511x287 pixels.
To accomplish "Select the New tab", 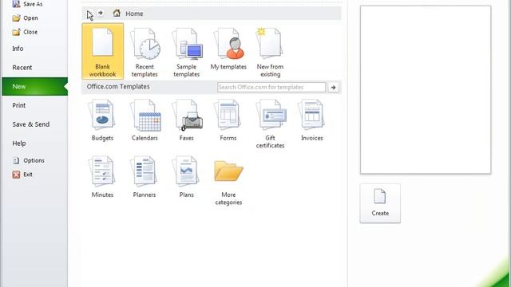I will (35, 87).
